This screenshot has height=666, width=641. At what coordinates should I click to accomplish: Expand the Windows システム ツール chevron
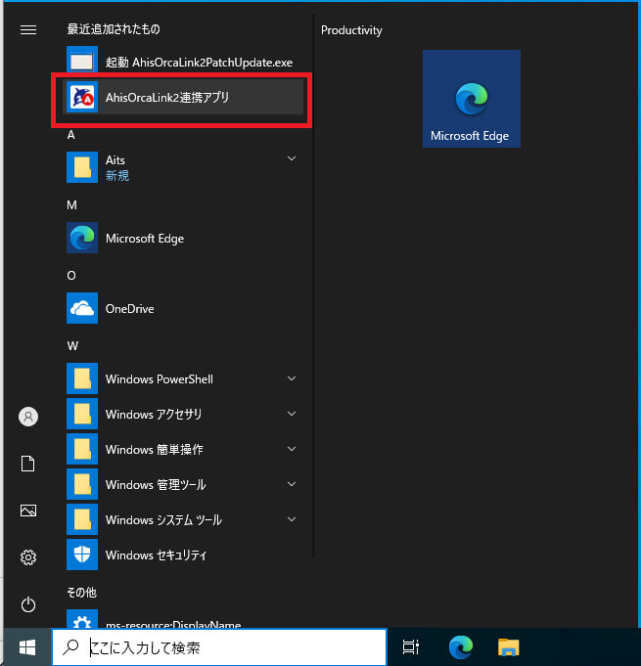pos(292,519)
